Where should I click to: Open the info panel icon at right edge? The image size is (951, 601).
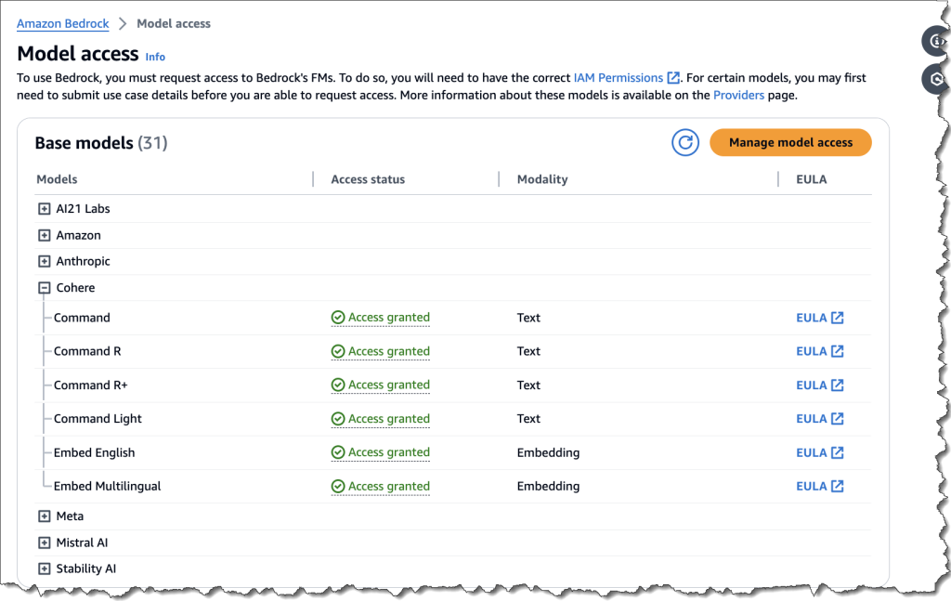coord(936,41)
